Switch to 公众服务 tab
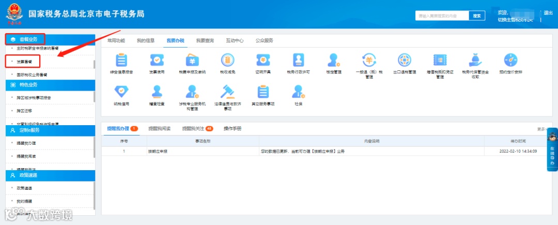 point(265,40)
